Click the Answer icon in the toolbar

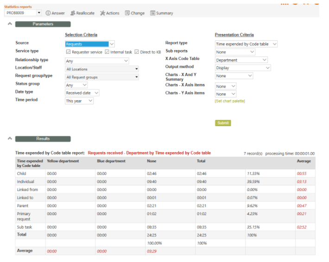point(48,13)
